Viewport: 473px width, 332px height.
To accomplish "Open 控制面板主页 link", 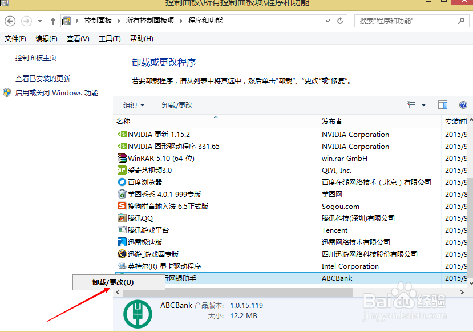I will coord(36,58).
